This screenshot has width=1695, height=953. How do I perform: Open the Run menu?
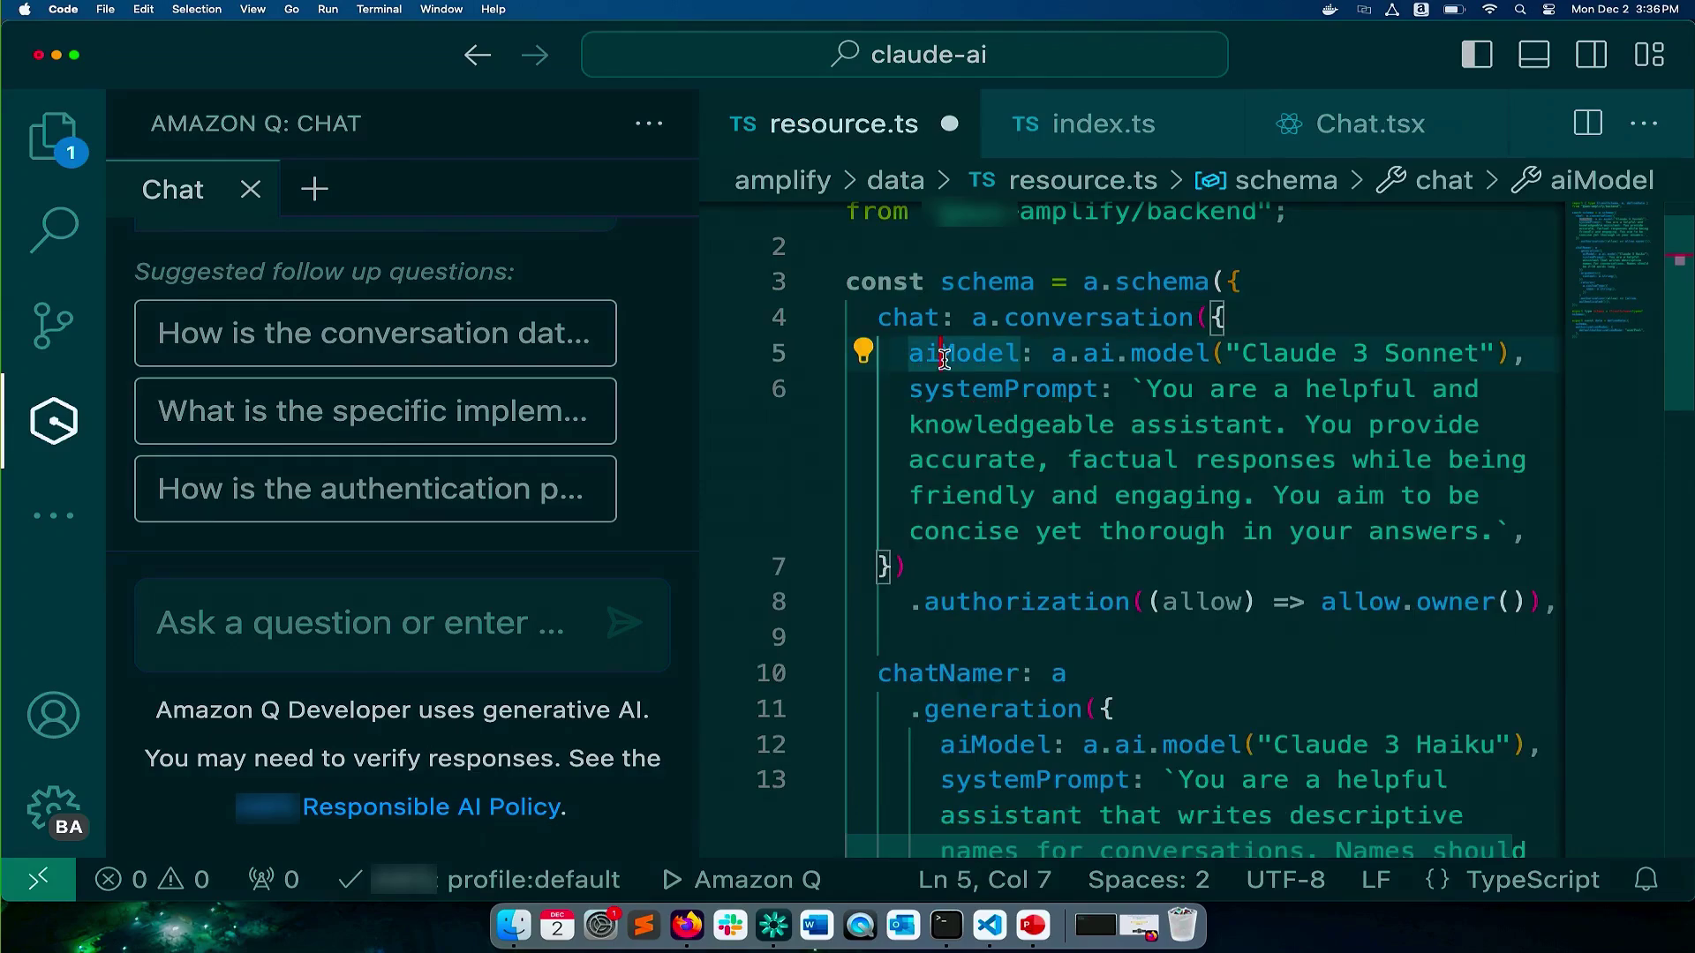click(x=328, y=10)
